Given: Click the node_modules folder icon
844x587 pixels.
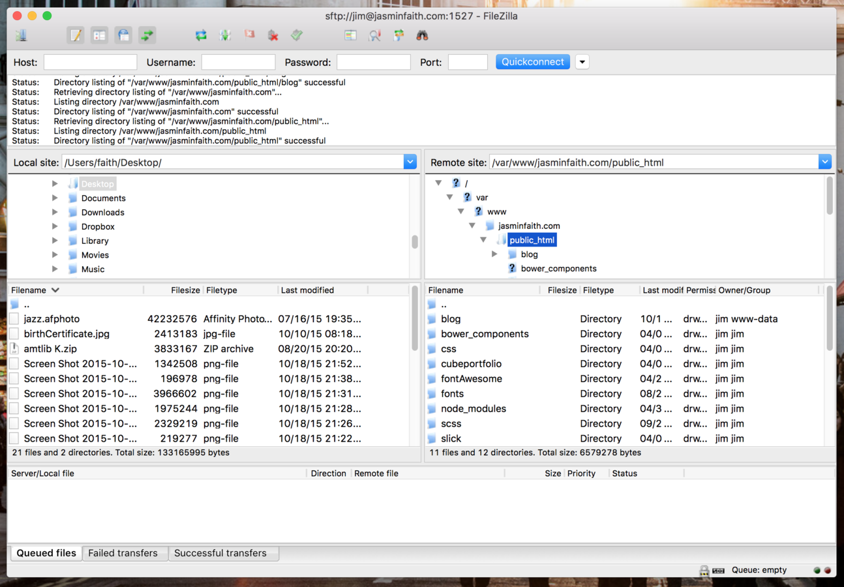Looking at the screenshot, I should click(x=432, y=409).
